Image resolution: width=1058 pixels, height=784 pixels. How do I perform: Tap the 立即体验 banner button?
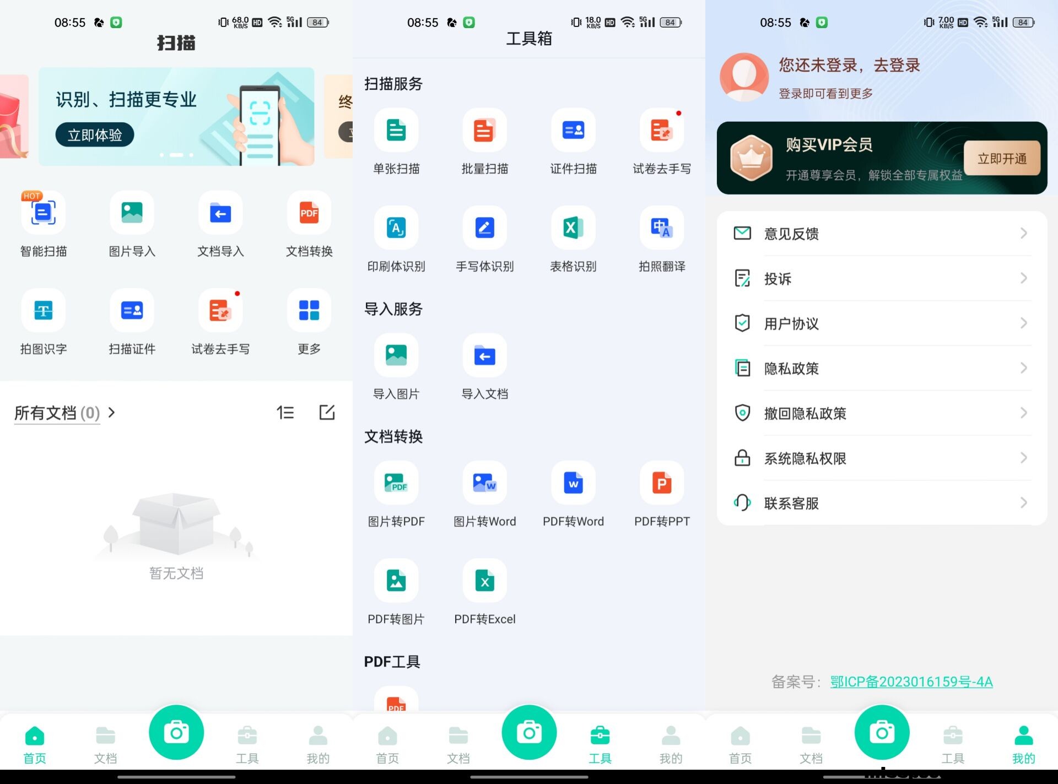(94, 135)
